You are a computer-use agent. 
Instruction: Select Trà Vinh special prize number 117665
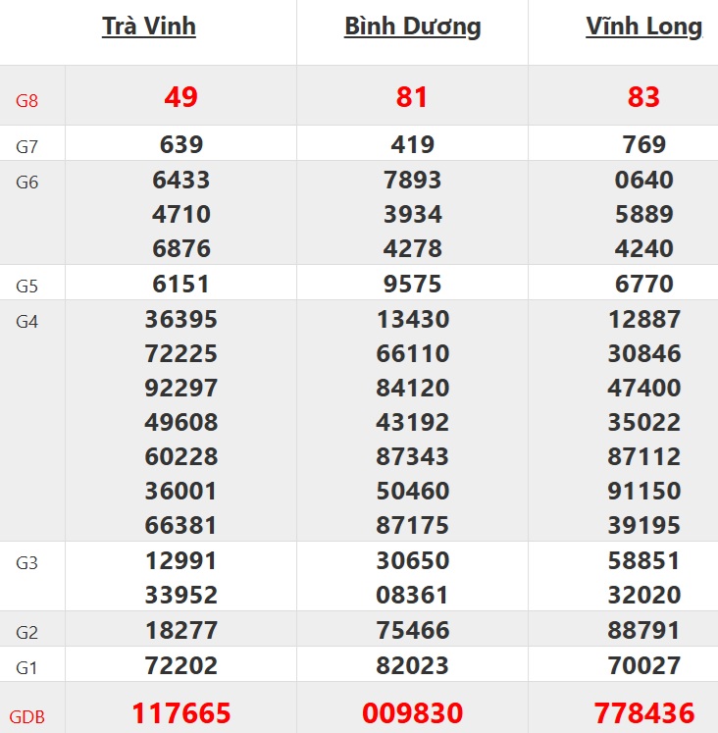click(x=180, y=712)
